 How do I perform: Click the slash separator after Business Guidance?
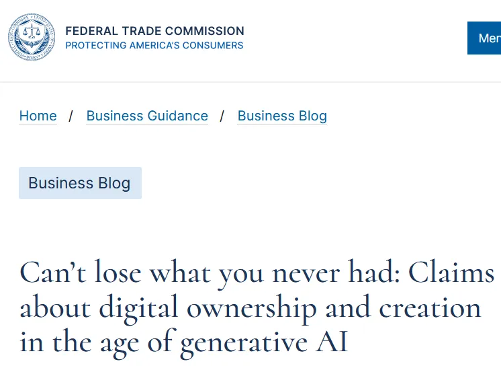coord(222,116)
